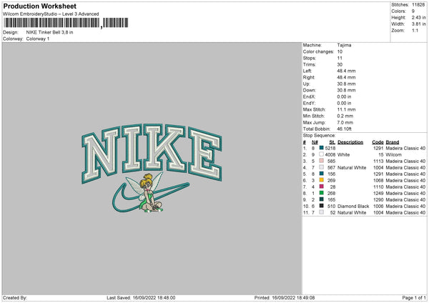Click the St. column header
Viewport: 429px width, 303px height.
(x=332, y=142)
